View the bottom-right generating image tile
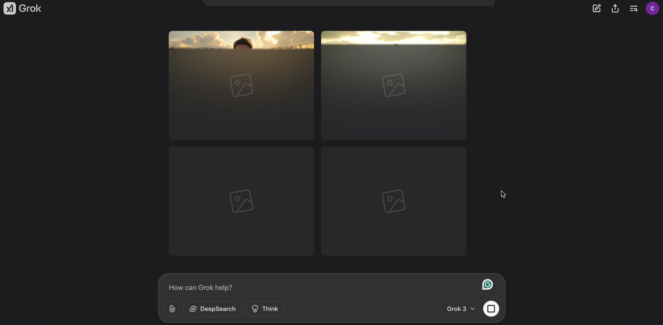Image resolution: width=663 pixels, height=325 pixels. coord(393,201)
